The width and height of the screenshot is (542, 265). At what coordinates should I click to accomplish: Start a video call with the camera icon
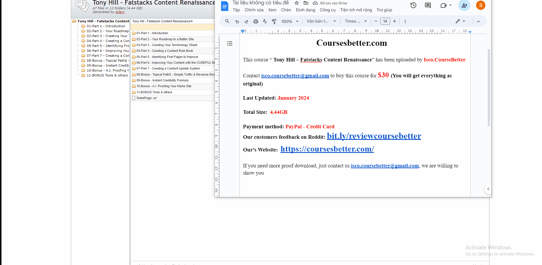point(443,5)
